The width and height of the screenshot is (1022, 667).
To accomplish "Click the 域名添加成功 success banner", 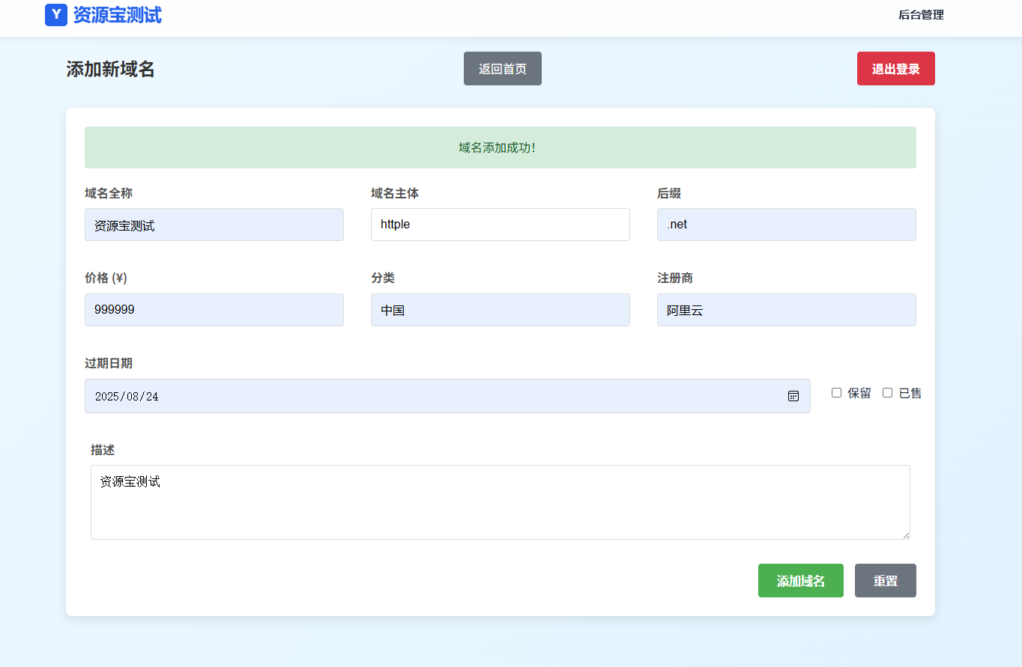I will pyautogui.click(x=500, y=147).
